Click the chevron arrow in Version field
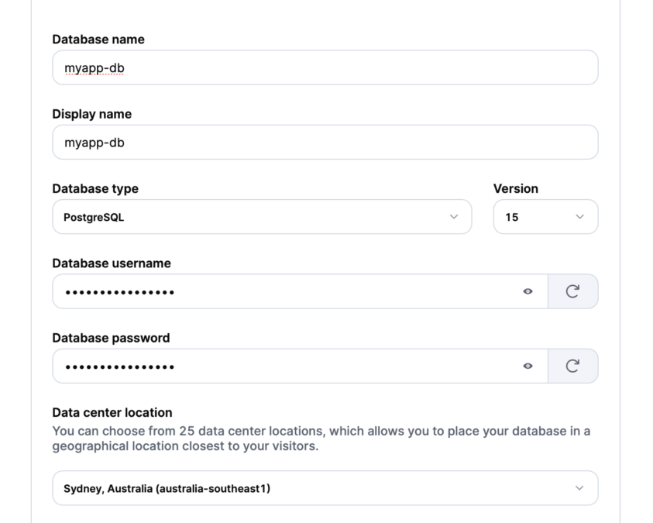 coord(579,217)
